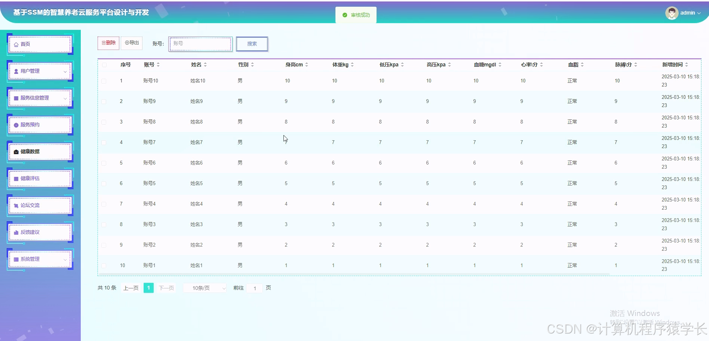Open the 首页 menu item
Viewport: 709px width, 341px height.
pos(40,44)
